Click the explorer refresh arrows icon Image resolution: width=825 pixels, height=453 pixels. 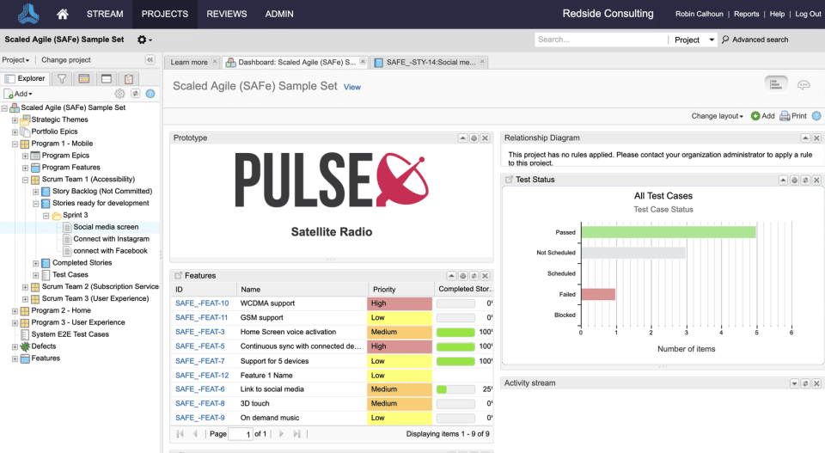point(135,94)
